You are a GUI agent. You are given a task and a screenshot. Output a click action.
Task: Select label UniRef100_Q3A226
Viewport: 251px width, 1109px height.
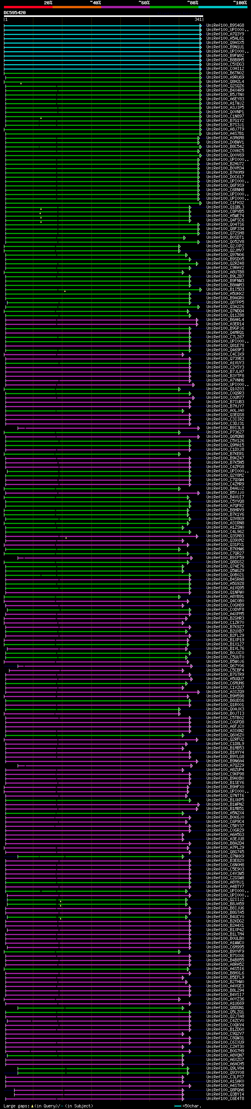[225, 306]
